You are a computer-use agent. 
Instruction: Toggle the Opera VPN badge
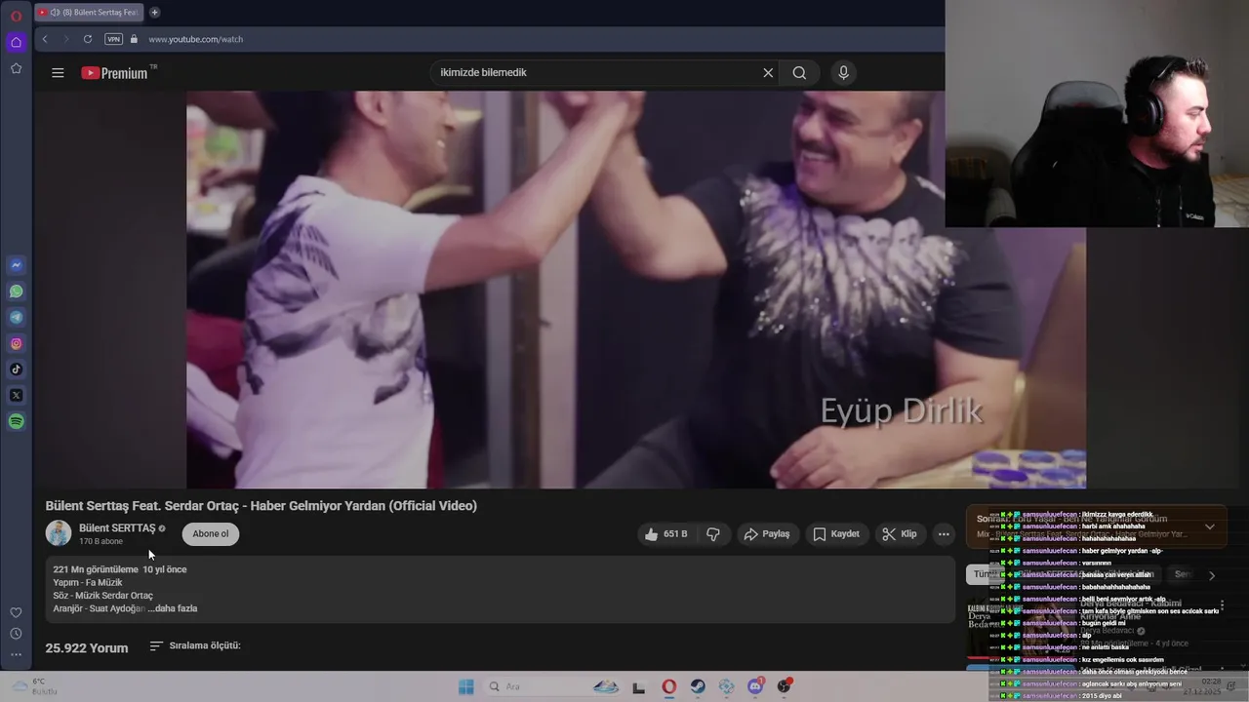tap(114, 39)
